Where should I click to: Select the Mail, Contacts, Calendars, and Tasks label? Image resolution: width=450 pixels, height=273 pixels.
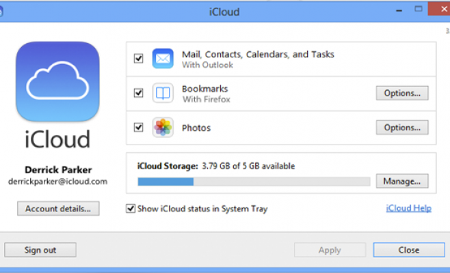point(257,54)
